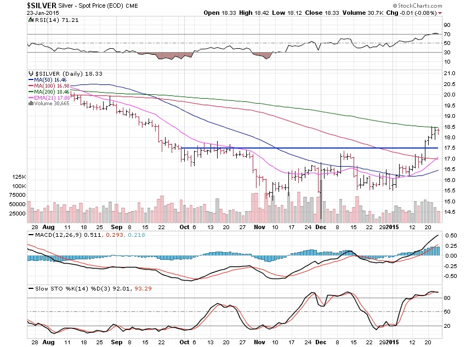Click the RSI(14) indicator icon

[31, 20]
